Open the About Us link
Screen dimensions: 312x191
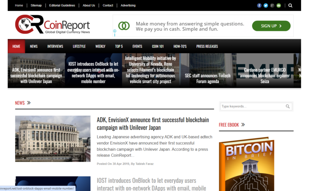pyautogui.click(x=89, y=6)
